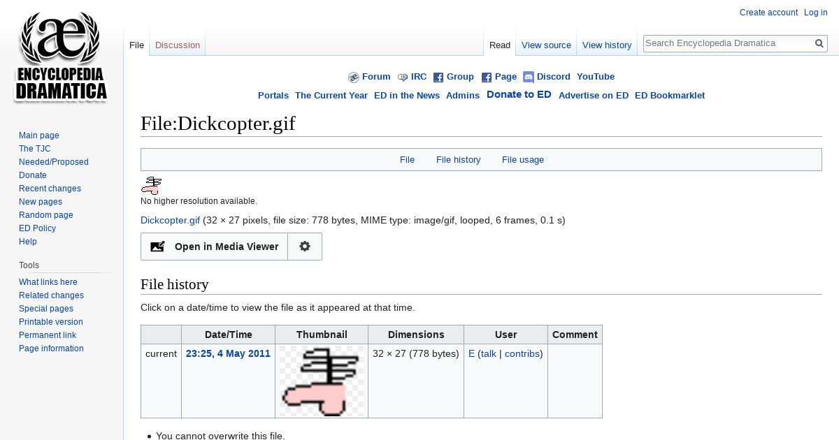839x440 pixels.
Task: Open ED Policy sidebar link
Action: pos(37,228)
